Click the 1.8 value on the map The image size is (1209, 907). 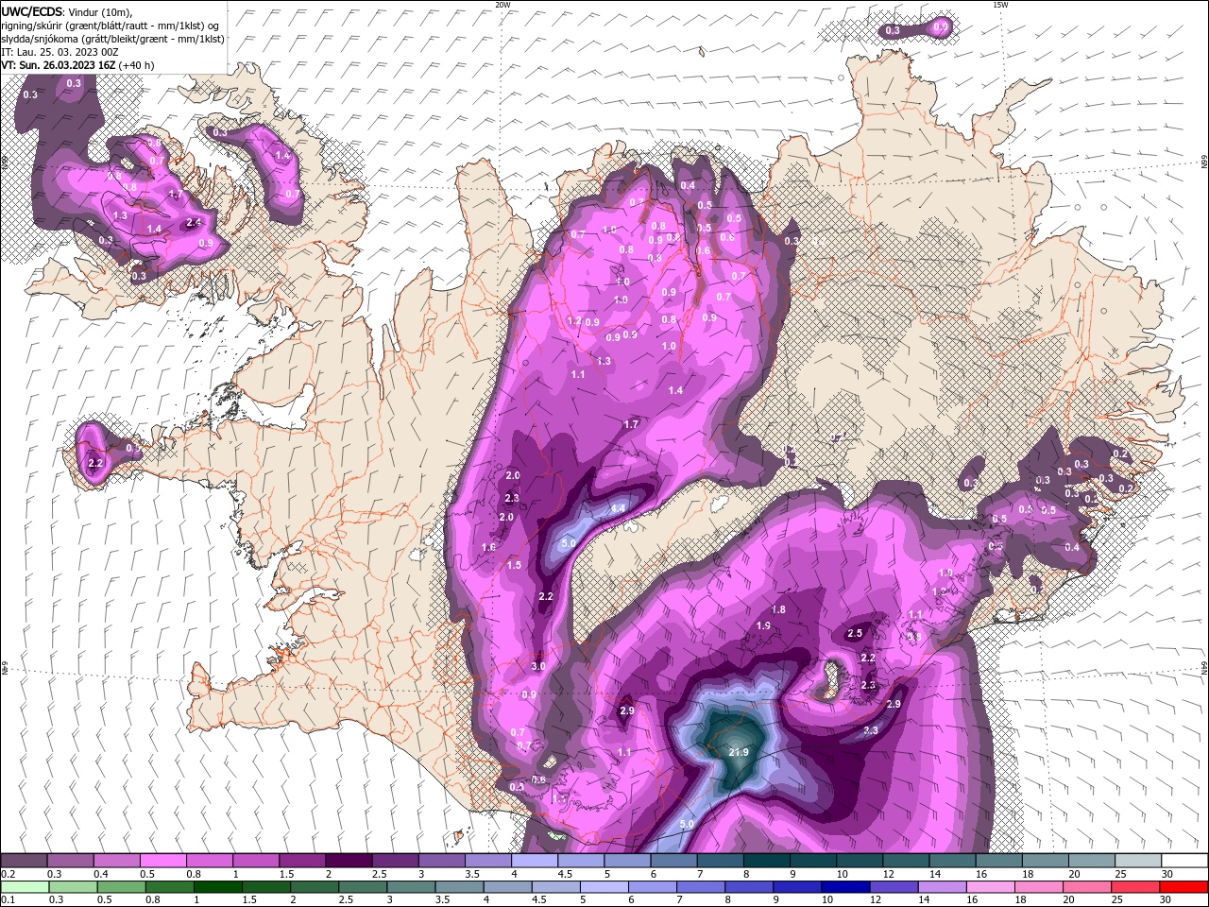coord(778,609)
